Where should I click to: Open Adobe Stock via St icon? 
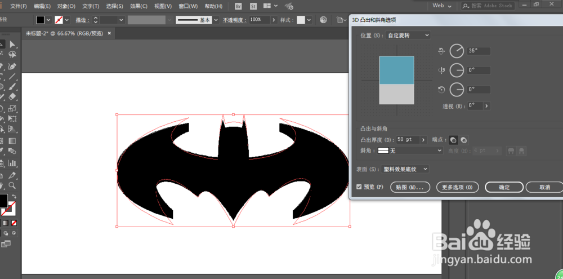pos(253,6)
